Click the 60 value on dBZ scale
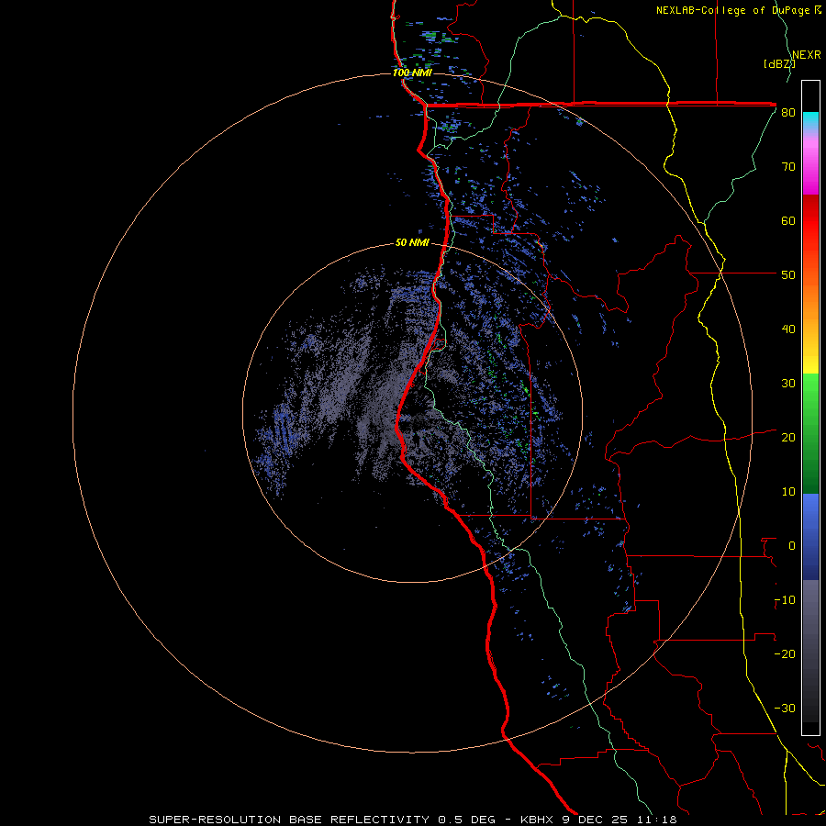Screen dimensions: 826x826 coord(788,221)
